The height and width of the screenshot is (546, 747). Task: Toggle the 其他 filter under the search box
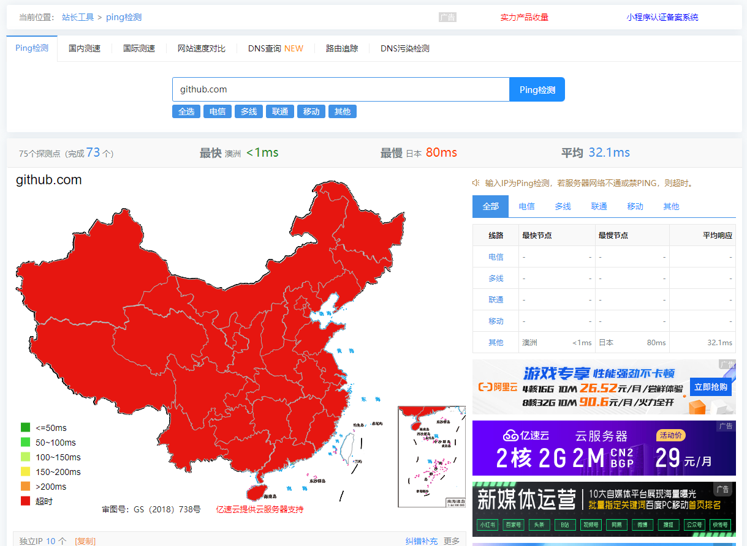pos(343,111)
